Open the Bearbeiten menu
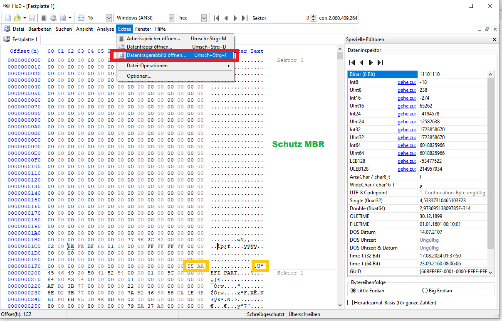Viewport: 502px width, 321px height. 40,29
